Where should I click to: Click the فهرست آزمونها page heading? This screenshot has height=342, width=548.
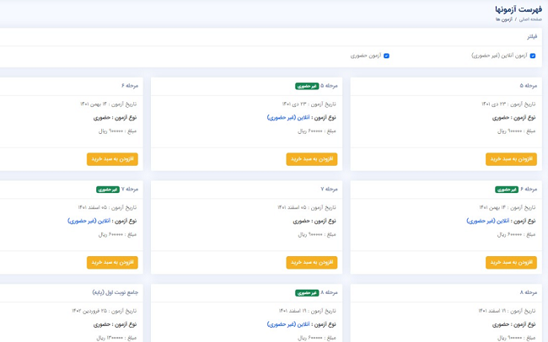(518, 8)
